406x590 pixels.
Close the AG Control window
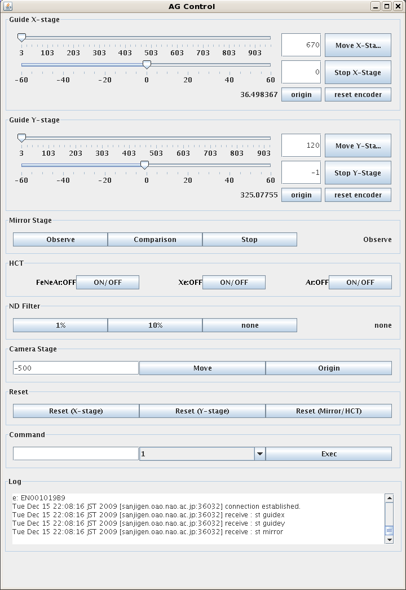(x=398, y=6)
